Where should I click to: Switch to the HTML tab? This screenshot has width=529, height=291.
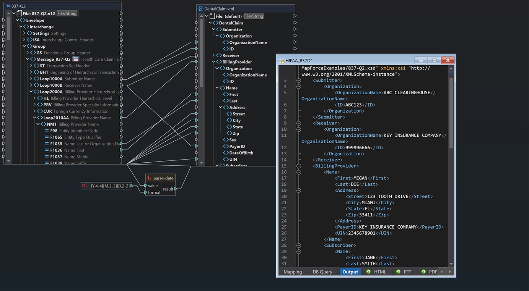pos(376,272)
